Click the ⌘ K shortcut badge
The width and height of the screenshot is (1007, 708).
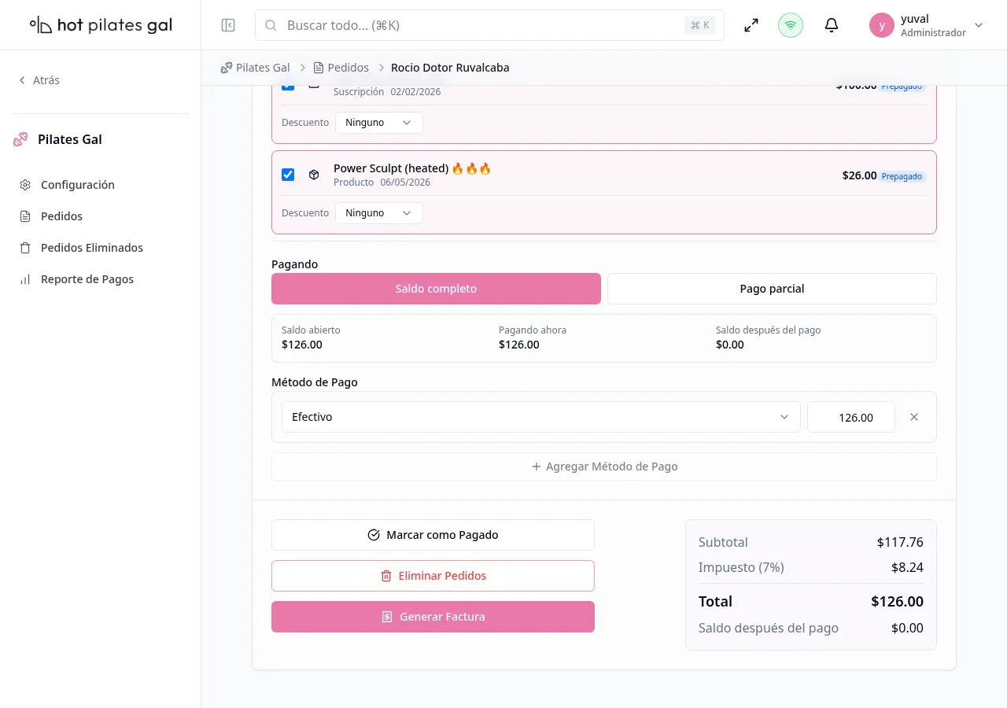pos(700,25)
